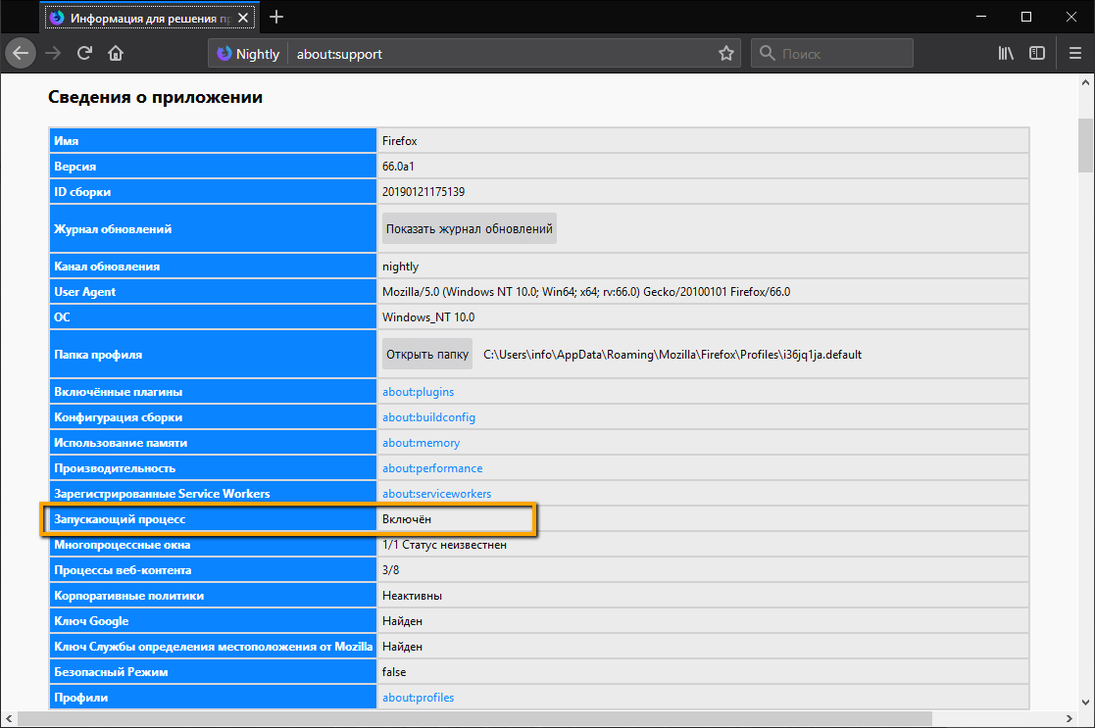Open the about:profiles link
Image resolution: width=1095 pixels, height=728 pixels.
(418, 698)
